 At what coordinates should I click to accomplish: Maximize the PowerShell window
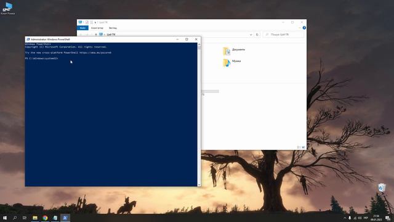[x=187, y=39]
